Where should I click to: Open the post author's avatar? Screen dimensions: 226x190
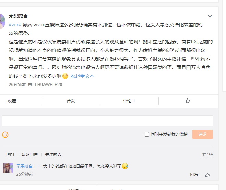[x=2, y=22]
